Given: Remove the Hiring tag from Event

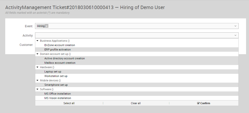Looking at the screenshot, I should click(x=46, y=26).
